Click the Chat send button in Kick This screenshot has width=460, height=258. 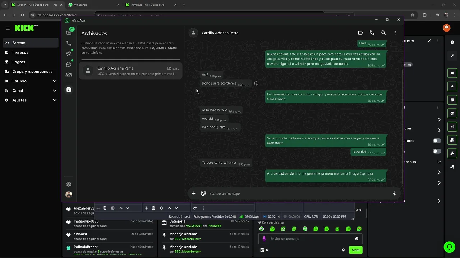click(x=355, y=250)
